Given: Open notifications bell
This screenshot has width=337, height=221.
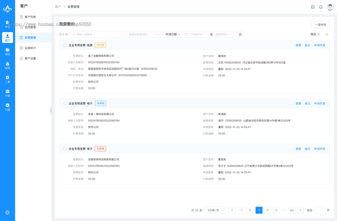Looking at the screenshot, I should pyautogui.click(x=321, y=7).
